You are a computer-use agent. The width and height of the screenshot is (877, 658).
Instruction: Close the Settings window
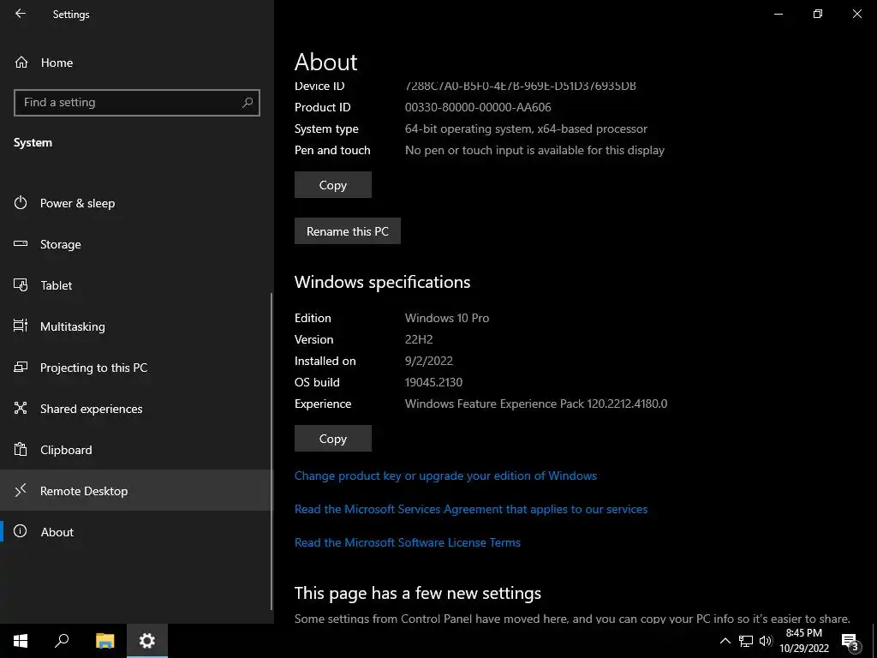pyautogui.click(x=856, y=14)
